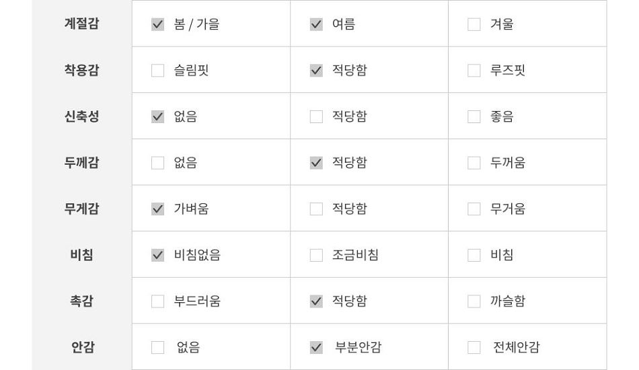Check the 부드러움 texture checkbox
The height and width of the screenshot is (370, 639).
tap(157, 301)
